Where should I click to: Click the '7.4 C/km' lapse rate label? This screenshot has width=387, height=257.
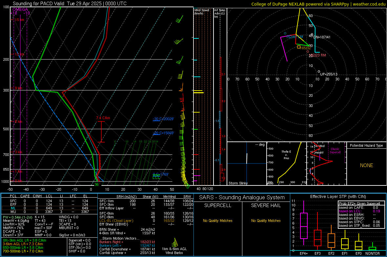coord(103,118)
